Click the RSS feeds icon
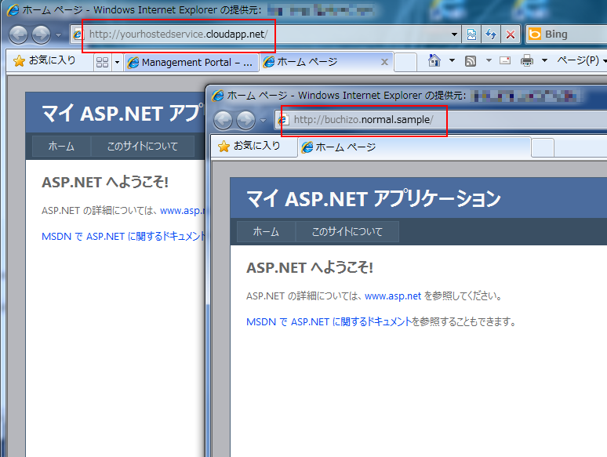 pyautogui.click(x=471, y=61)
